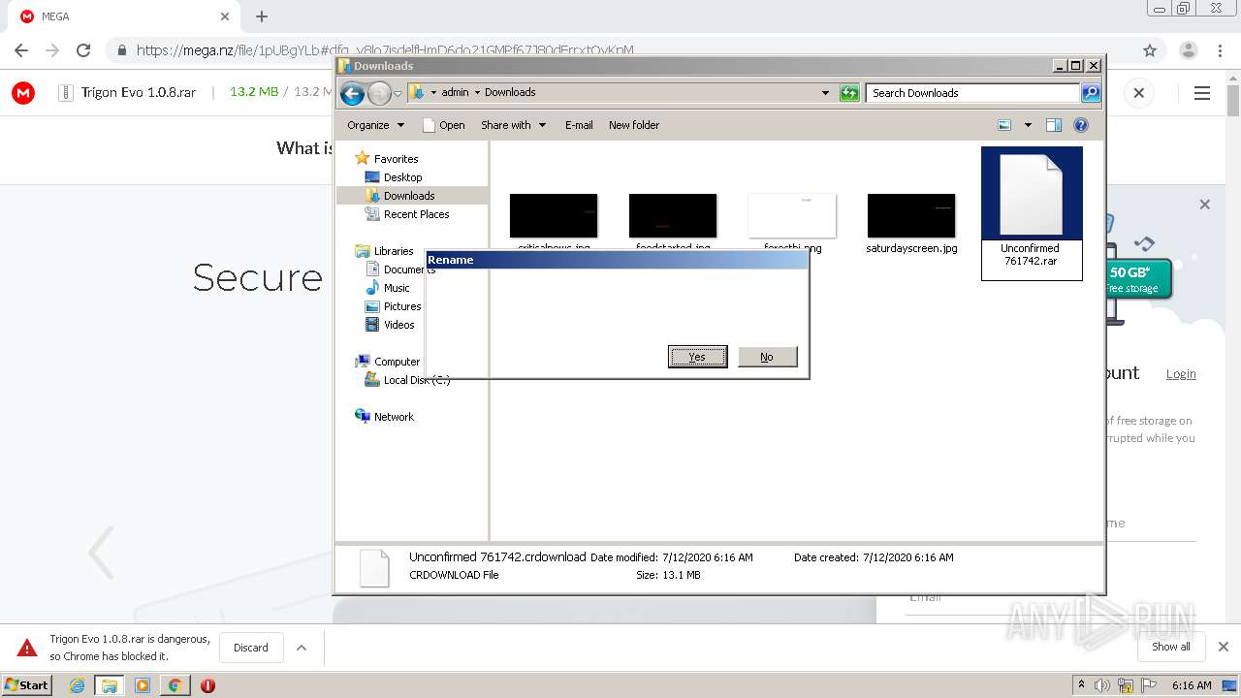Click Discard on blocked download bar
Image resolution: width=1241 pixels, height=698 pixels.
[251, 648]
